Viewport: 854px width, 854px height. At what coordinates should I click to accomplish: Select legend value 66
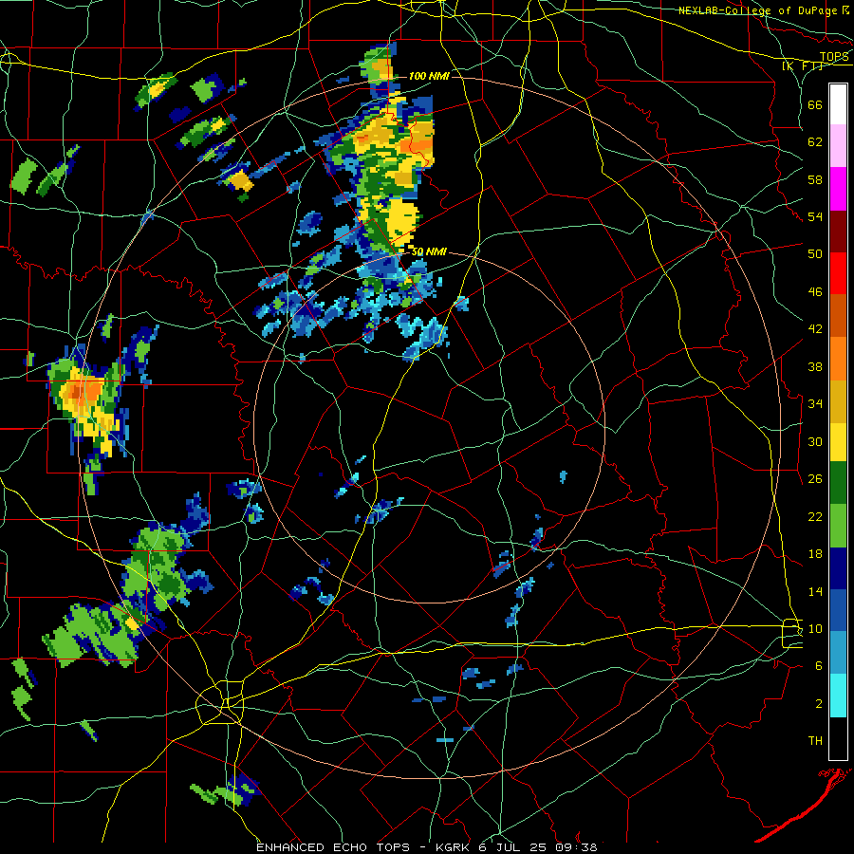click(x=815, y=104)
